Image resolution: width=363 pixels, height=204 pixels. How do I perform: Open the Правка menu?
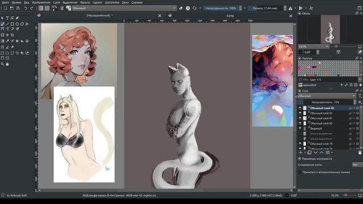click(x=16, y=2)
